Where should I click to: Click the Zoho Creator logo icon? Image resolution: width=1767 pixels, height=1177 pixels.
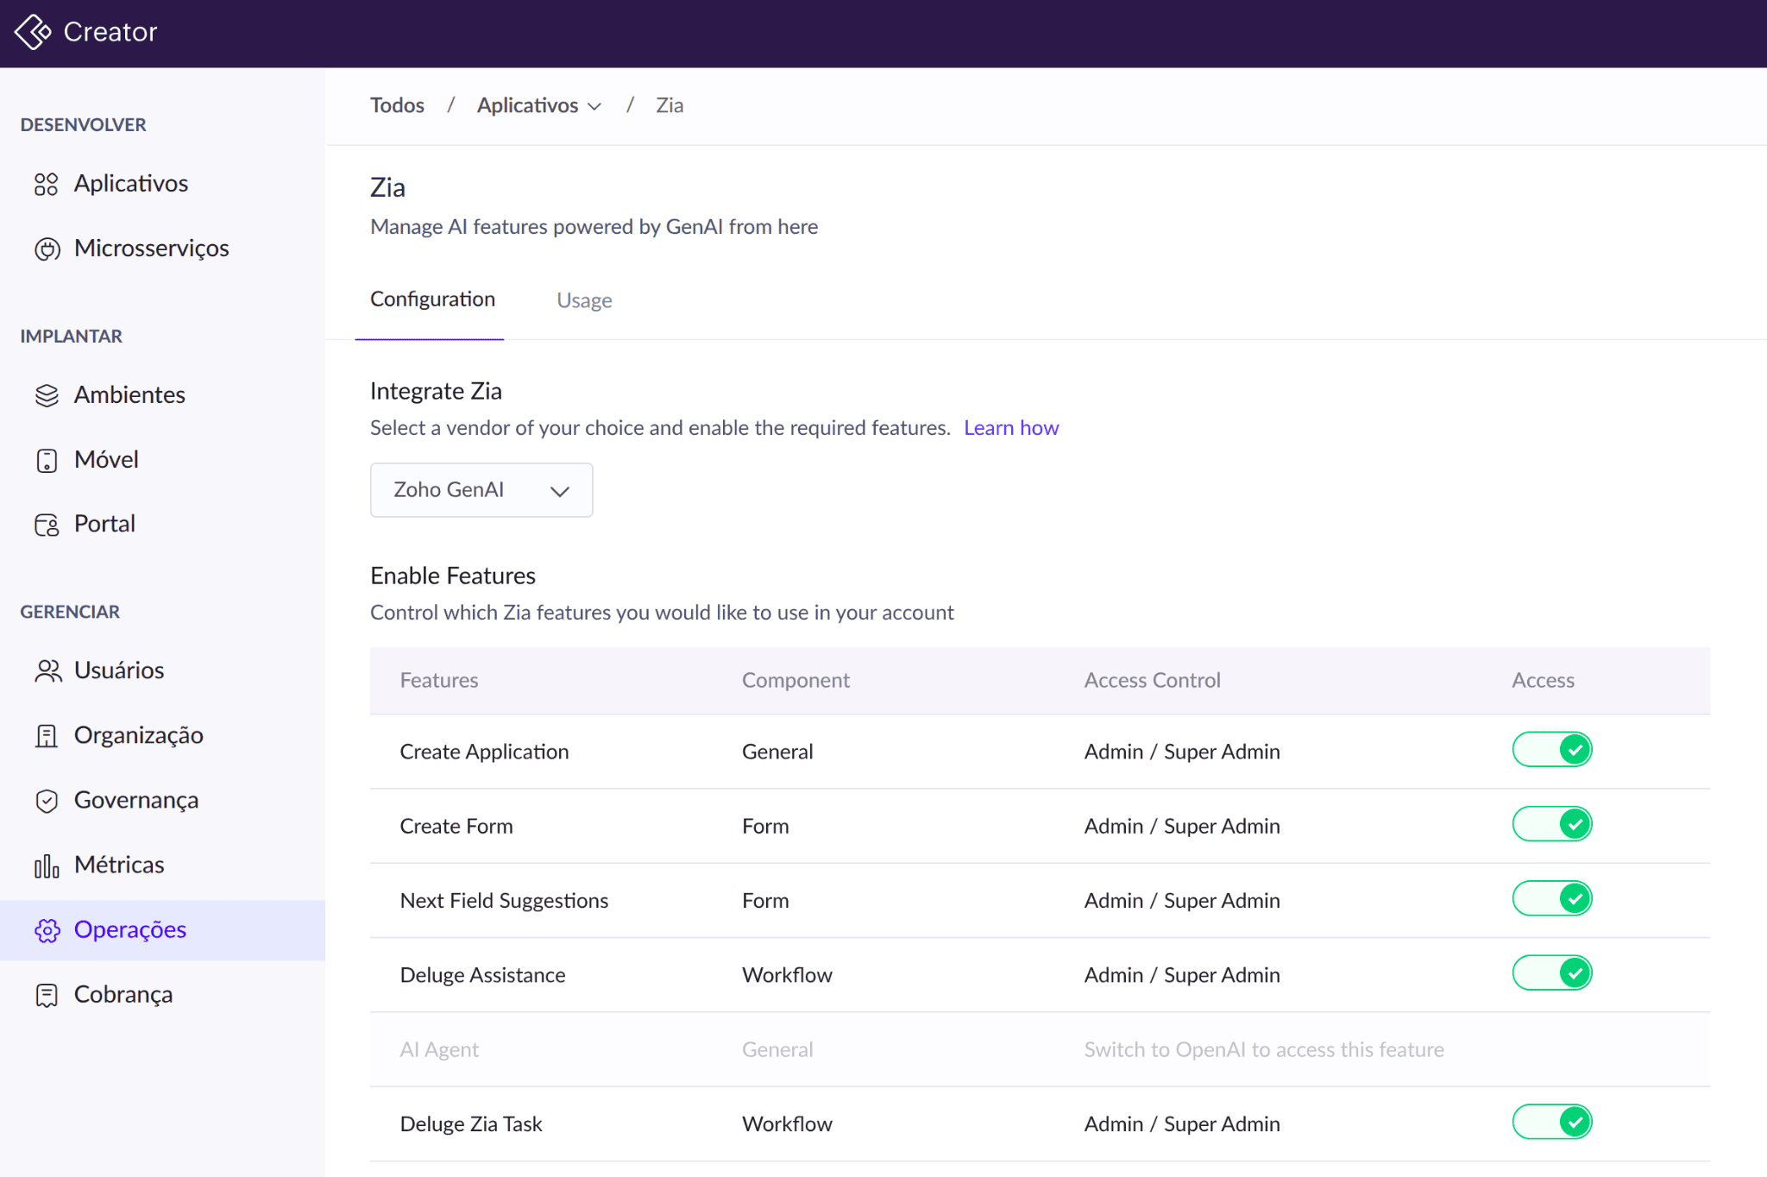click(x=33, y=32)
